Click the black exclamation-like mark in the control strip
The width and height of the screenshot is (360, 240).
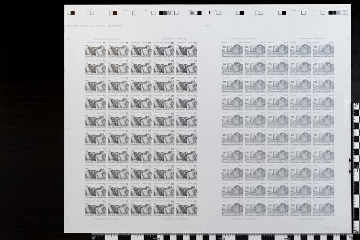pos(209,13)
